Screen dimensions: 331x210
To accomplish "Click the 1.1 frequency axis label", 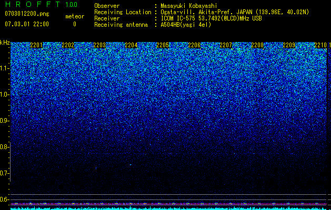I will [4, 68].
